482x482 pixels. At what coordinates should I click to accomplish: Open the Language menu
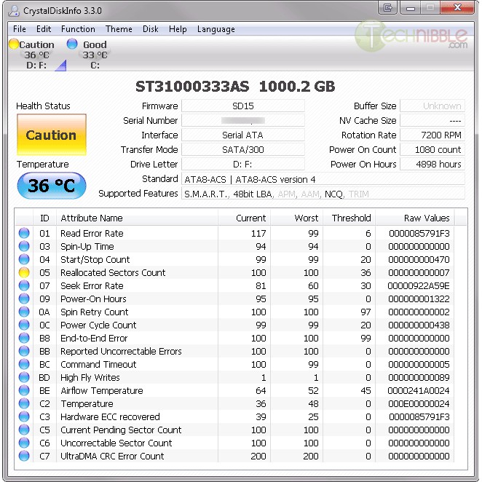(216, 29)
